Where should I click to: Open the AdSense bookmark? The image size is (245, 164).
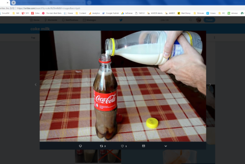(x=127, y=13)
